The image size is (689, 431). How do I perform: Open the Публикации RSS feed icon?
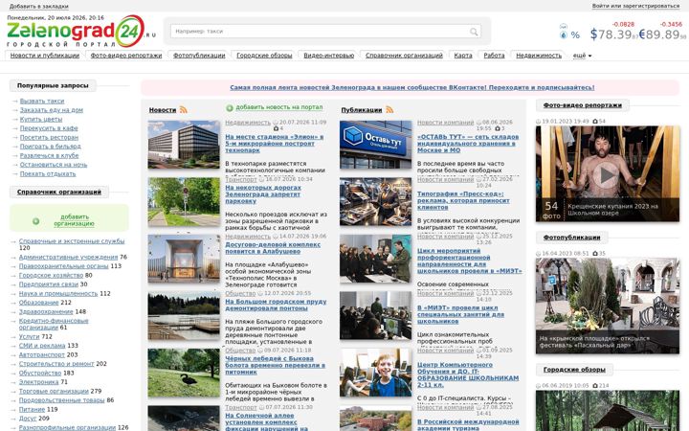tap(389, 110)
